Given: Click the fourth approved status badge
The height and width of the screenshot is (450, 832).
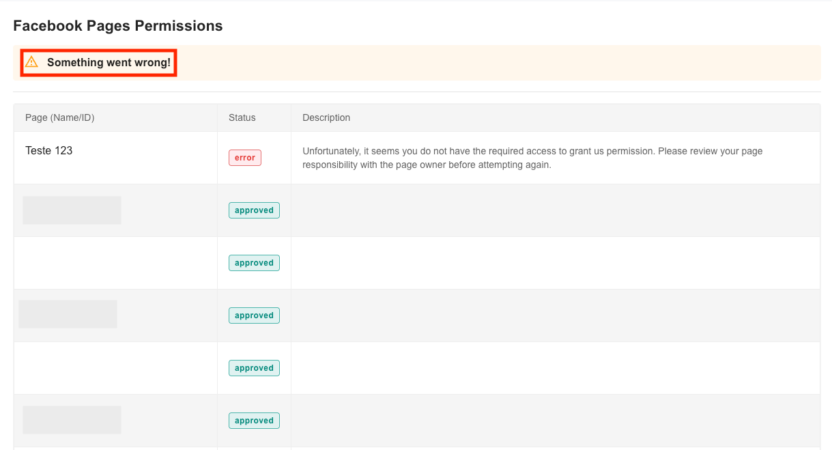Looking at the screenshot, I should click(x=254, y=368).
